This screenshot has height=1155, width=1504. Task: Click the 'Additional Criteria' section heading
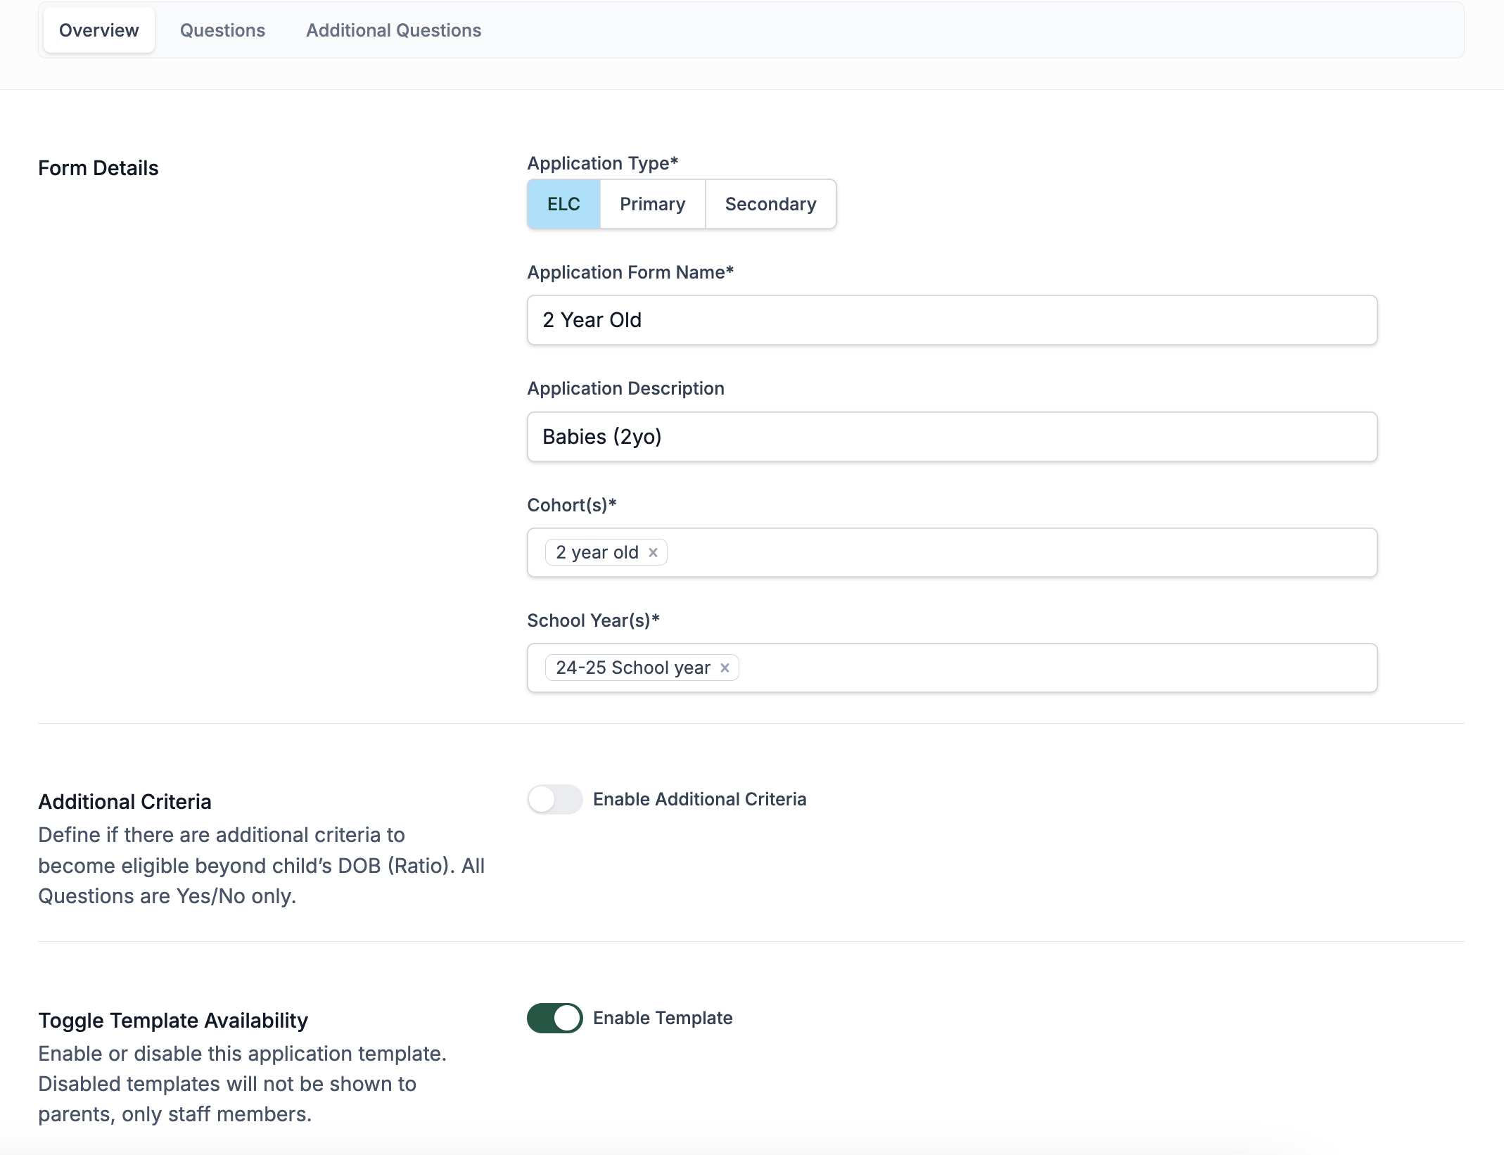click(x=125, y=802)
